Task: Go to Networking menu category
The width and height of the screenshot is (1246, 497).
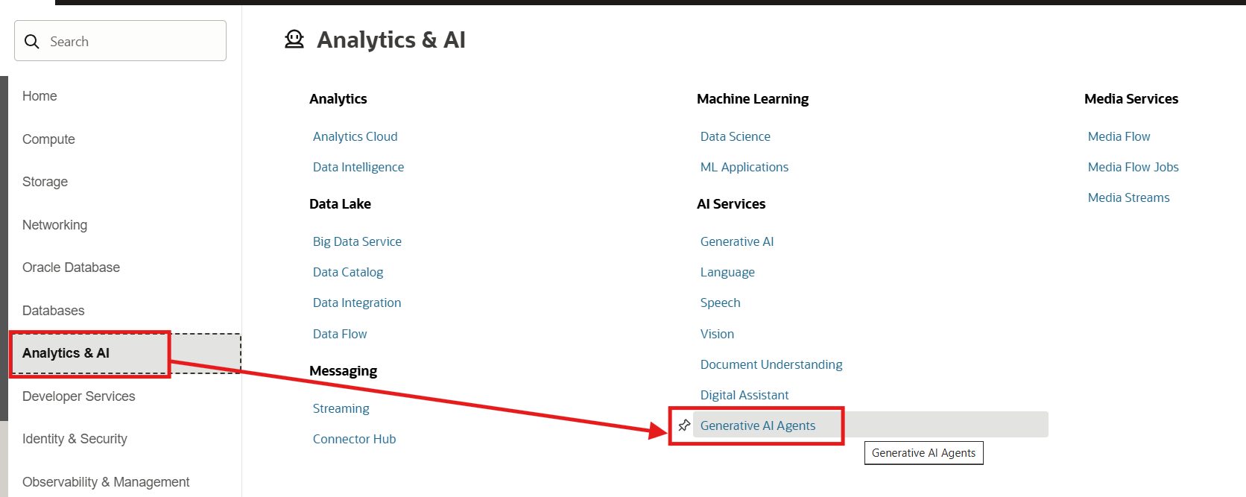Action: click(54, 225)
